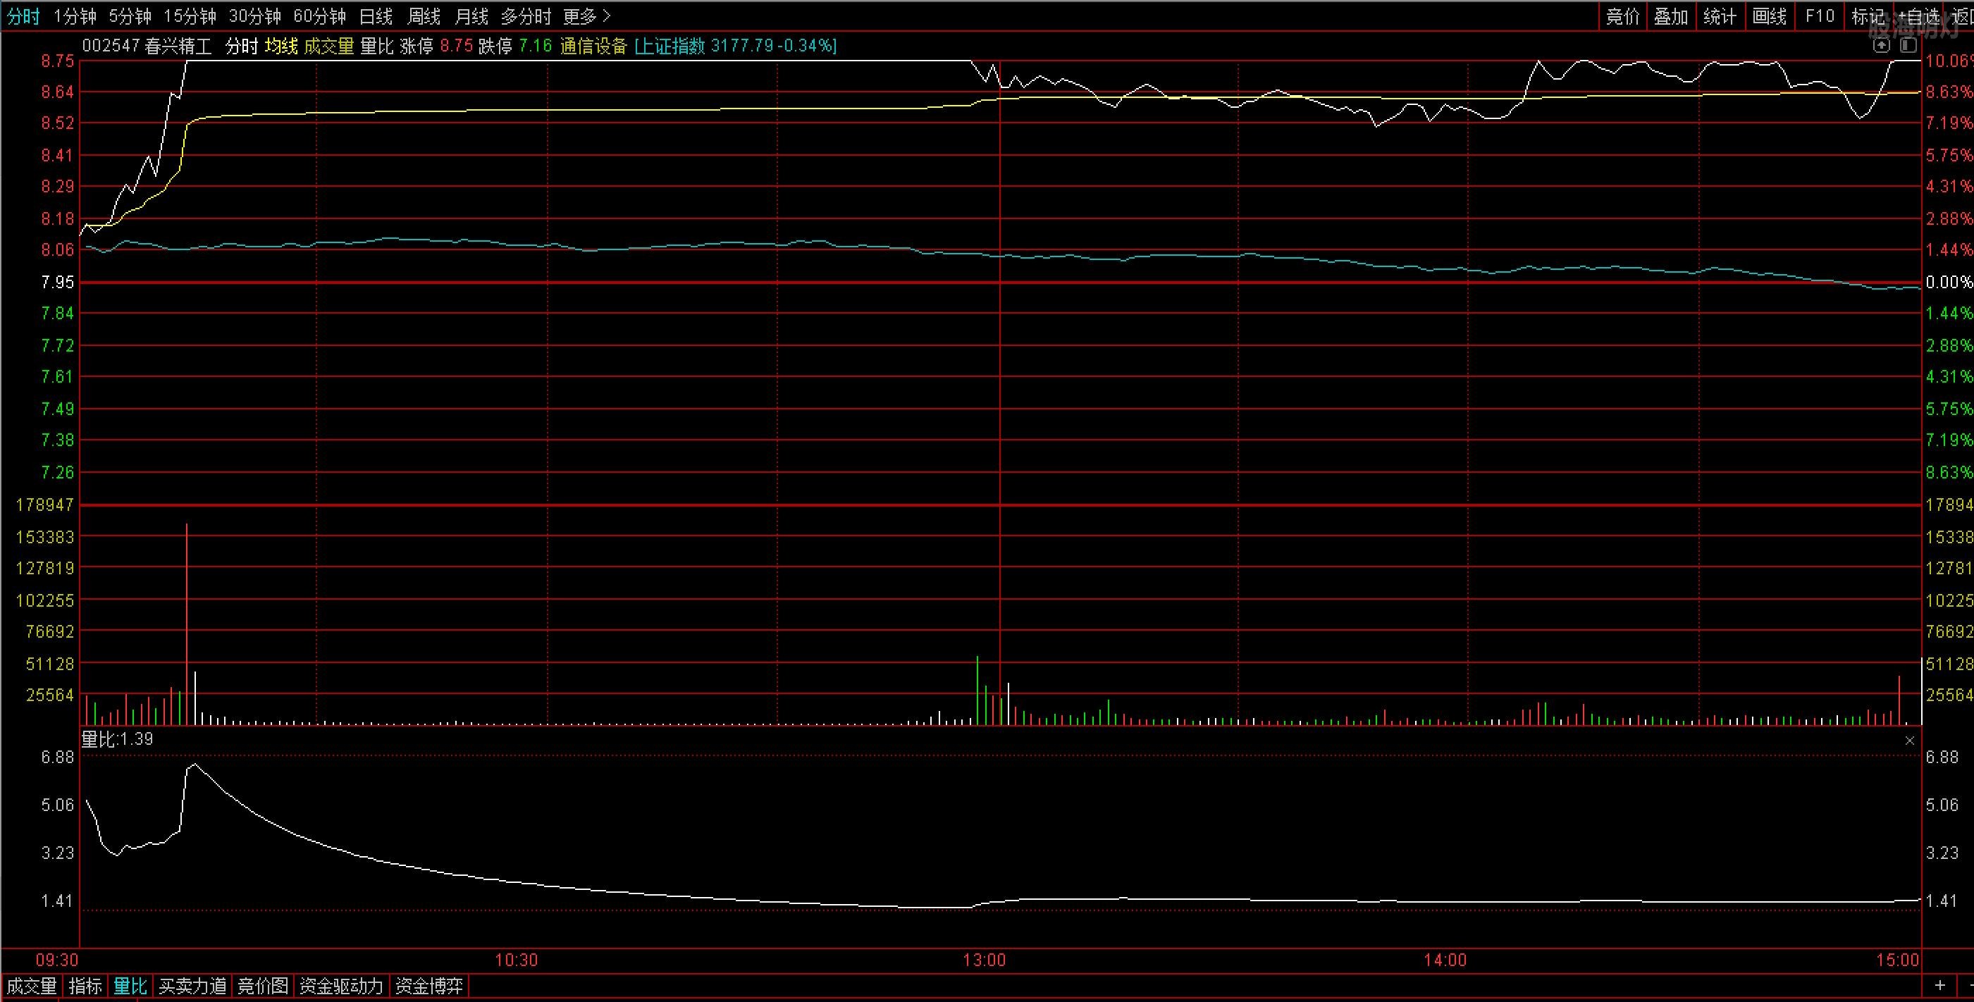Viewport: 1974px width, 1002px height.
Task: Open the 买卖力道 bottom tab
Action: 192,986
